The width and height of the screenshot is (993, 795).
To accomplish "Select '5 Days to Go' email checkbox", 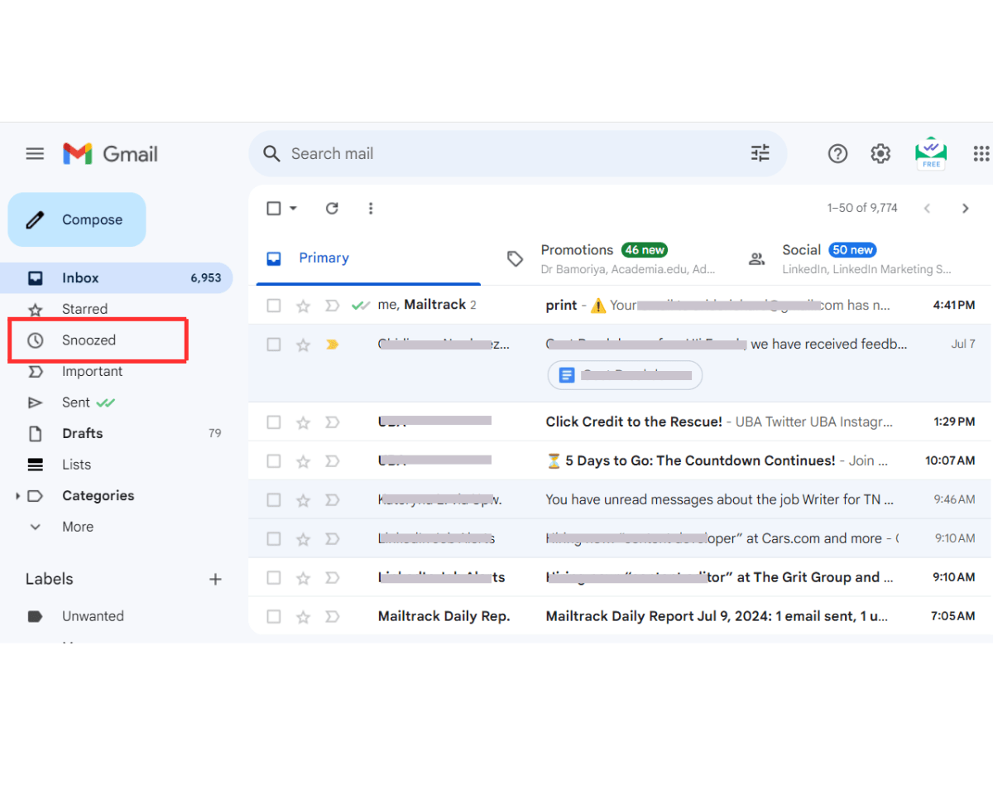I will coord(274,461).
